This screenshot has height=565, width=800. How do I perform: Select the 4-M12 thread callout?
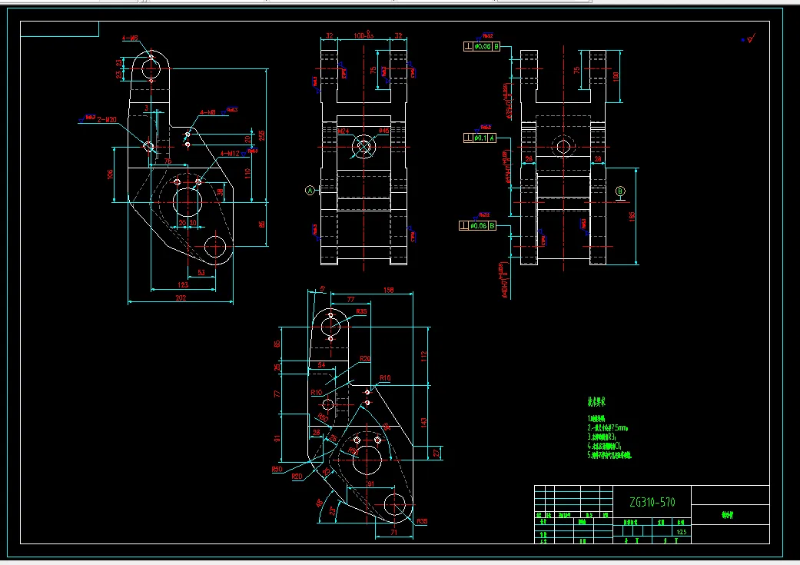point(230,153)
